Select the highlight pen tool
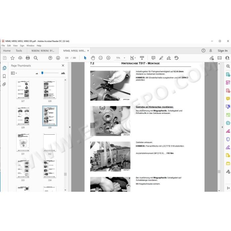The width and height of the screenshot is (231, 231). coord(161,58)
